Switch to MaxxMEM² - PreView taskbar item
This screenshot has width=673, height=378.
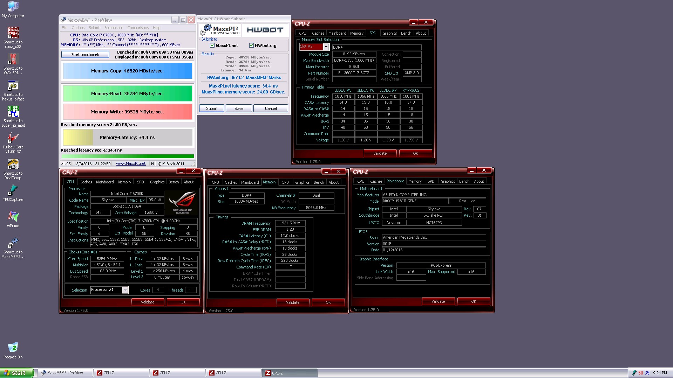point(65,373)
